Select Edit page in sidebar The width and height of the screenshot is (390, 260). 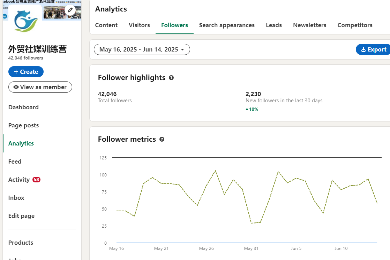(x=21, y=216)
